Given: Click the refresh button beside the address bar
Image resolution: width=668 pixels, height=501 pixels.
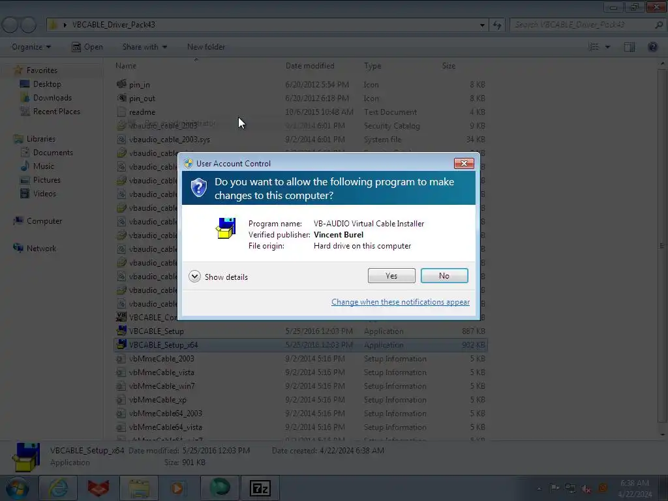Looking at the screenshot, I should [x=497, y=25].
